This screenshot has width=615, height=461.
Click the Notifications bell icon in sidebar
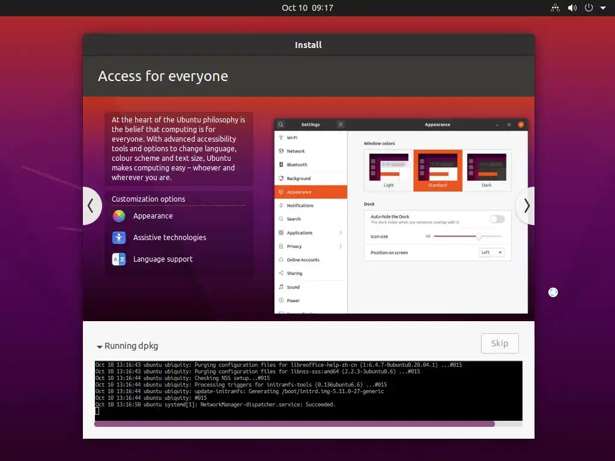281,205
